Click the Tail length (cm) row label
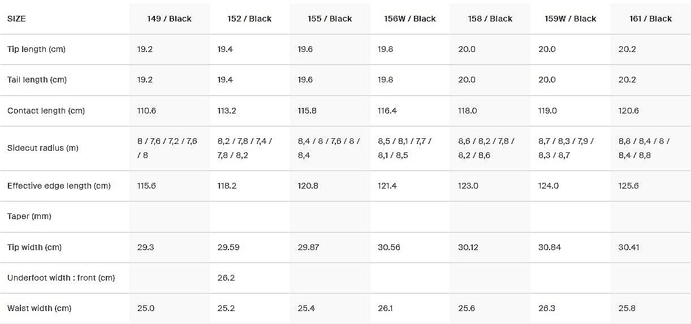This screenshot has width=691, height=324. point(37,80)
